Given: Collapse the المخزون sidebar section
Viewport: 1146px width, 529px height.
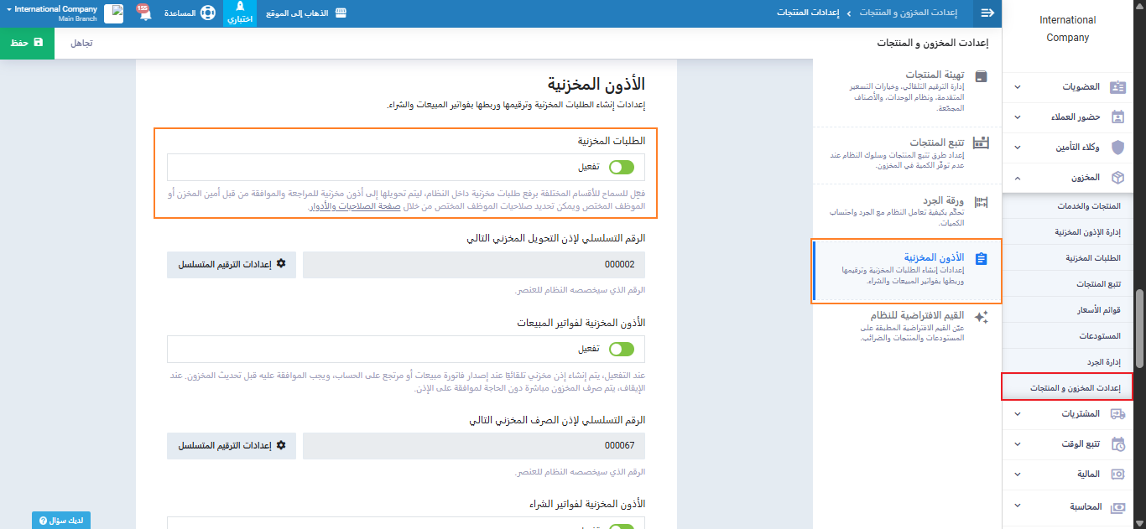Looking at the screenshot, I should click(1018, 178).
